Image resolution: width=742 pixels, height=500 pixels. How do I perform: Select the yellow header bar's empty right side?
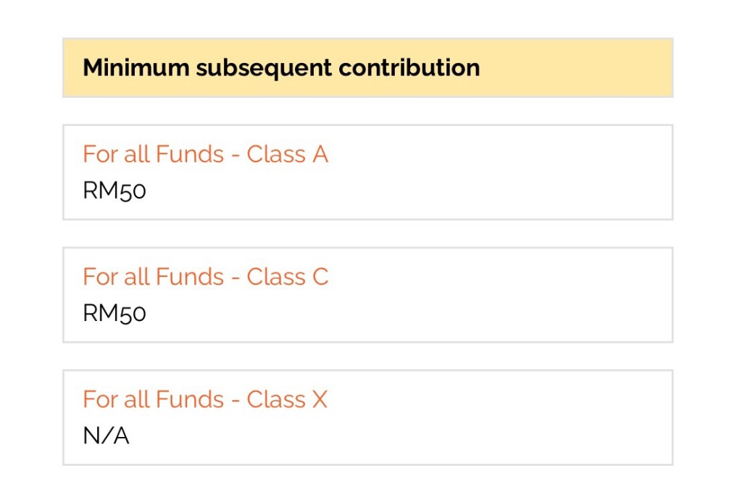point(580,67)
